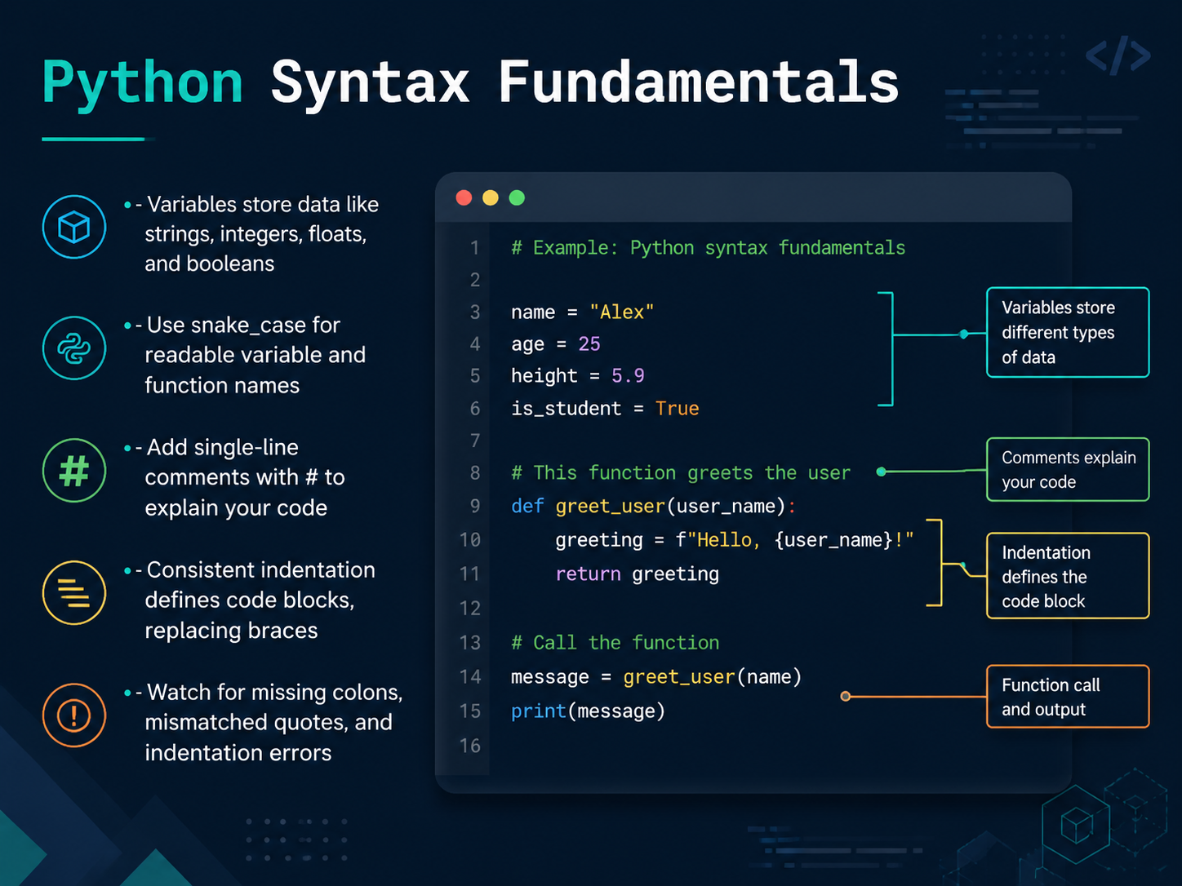1182x886 pixels.
Task: Click the 'message = greet_user(name)' line
Action: (656, 676)
